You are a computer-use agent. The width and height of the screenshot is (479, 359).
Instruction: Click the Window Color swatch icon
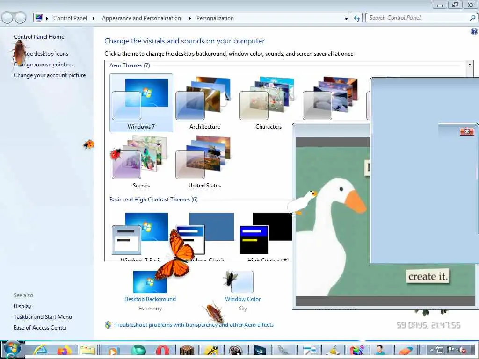(242, 282)
